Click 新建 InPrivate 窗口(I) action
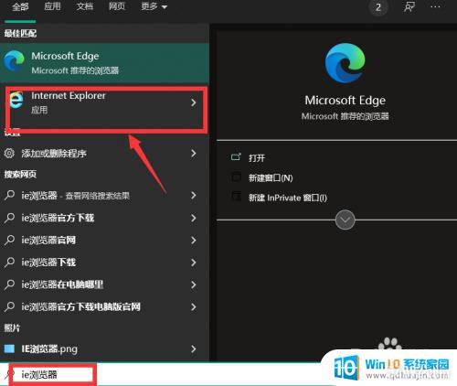Screen dimensions: 457x386 [x=287, y=198]
